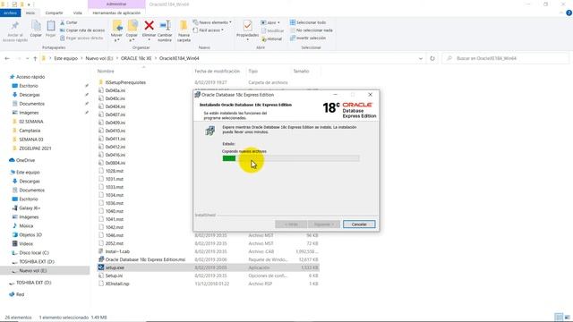This screenshot has width=573, height=322.
Task: Open SEMANA 03 quick access folder
Action: click(31, 140)
